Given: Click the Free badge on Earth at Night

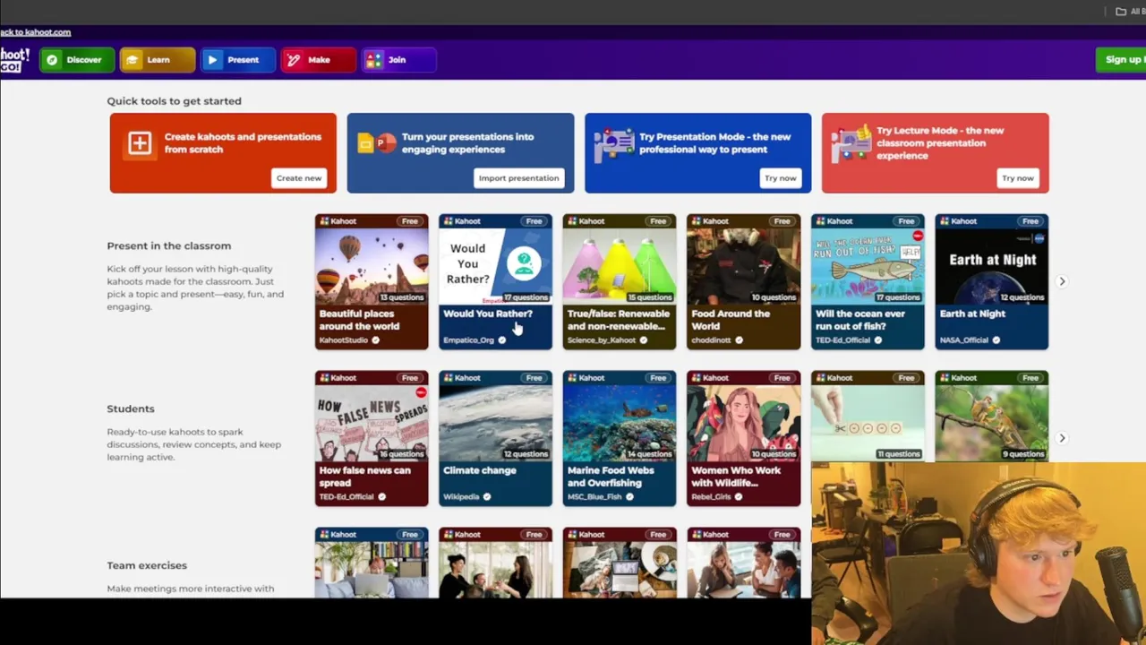Looking at the screenshot, I should (1031, 221).
